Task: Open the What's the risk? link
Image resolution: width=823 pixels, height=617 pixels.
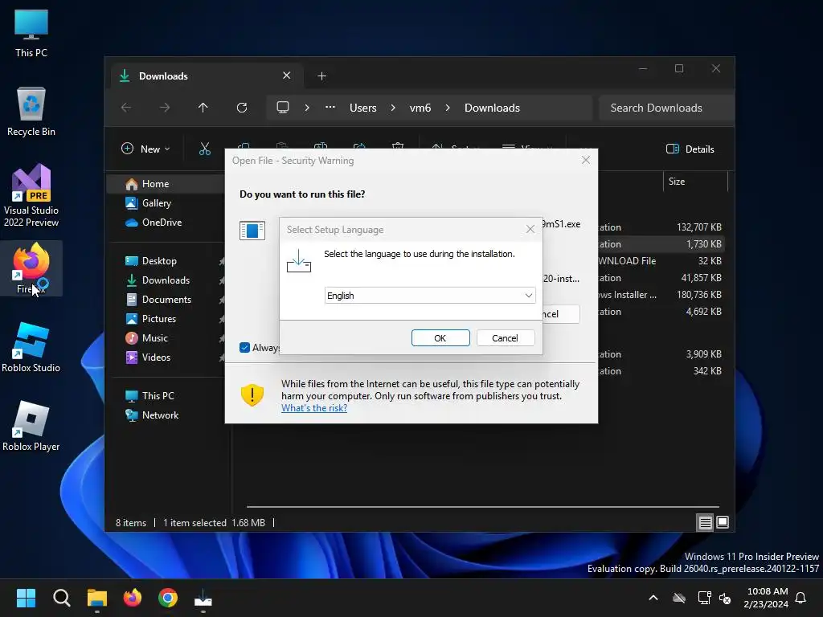Action: (314, 407)
